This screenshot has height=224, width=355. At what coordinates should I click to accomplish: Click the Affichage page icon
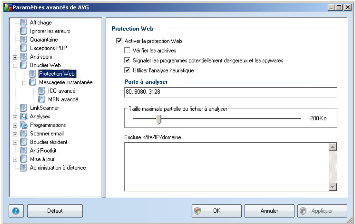(x=23, y=22)
